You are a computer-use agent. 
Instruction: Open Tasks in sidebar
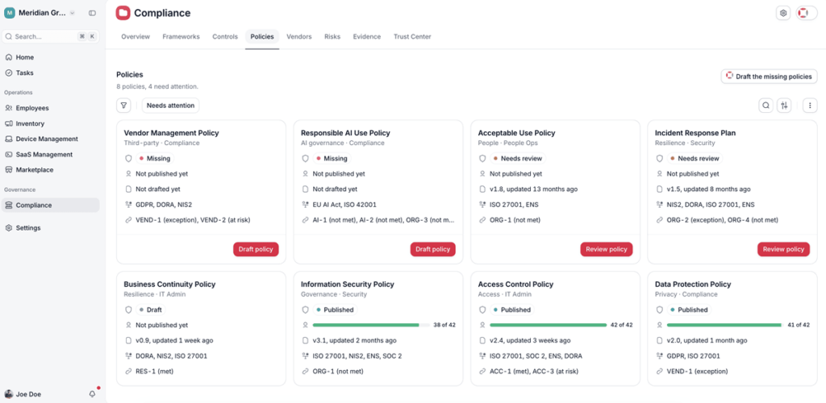tap(50, 73)
